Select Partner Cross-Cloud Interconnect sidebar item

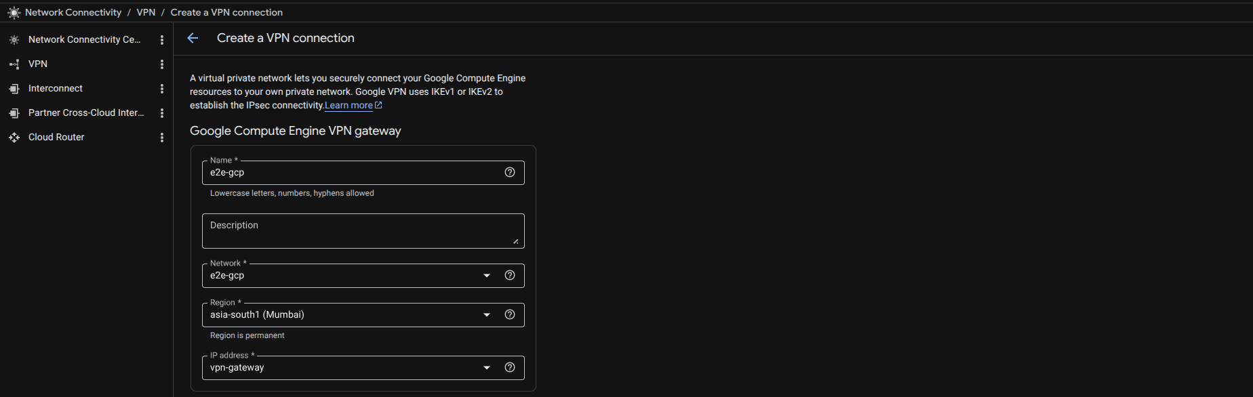[x=86, y=112]
